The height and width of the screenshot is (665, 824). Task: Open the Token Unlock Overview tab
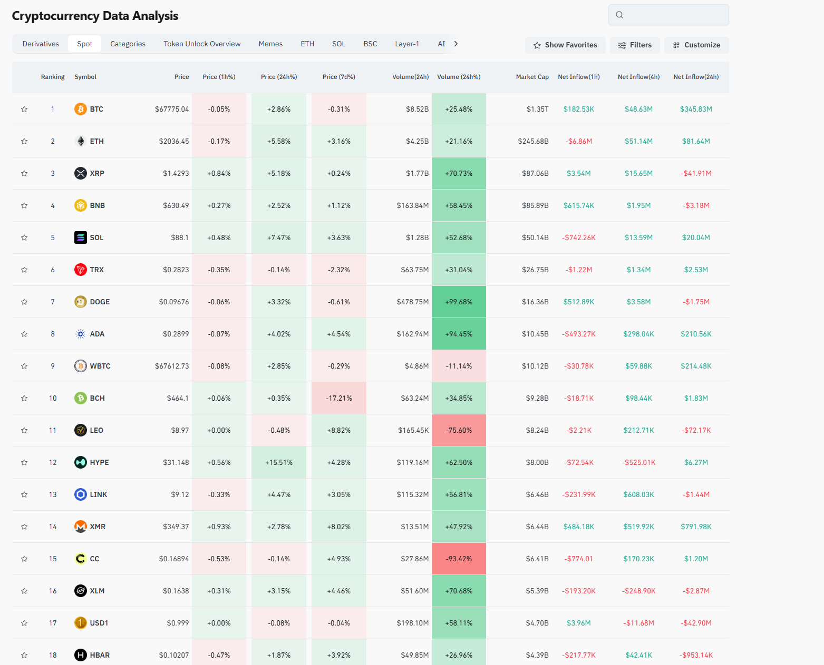pos(202,44)
